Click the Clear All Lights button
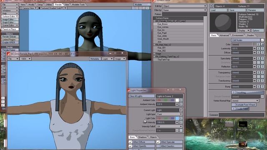 pos(141,96)
